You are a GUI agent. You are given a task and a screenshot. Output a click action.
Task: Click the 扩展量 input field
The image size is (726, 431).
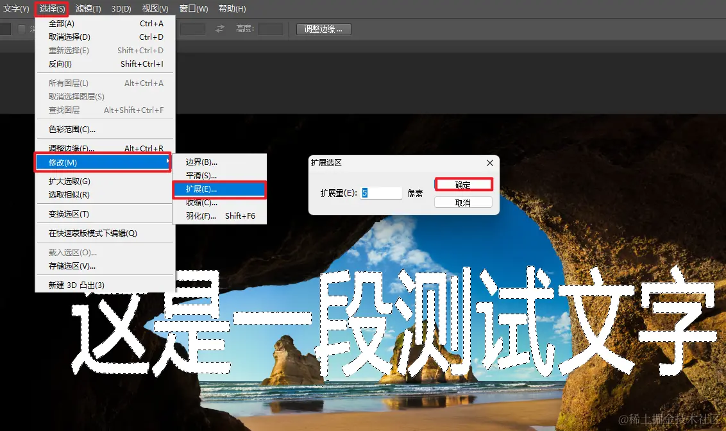[x=381, y=193]
